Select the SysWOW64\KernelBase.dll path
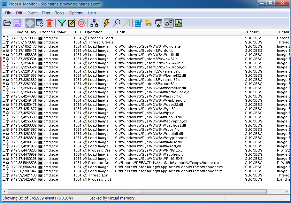This screenshot has height=203, width=291. pyautogui.click(x=153, y=92)
